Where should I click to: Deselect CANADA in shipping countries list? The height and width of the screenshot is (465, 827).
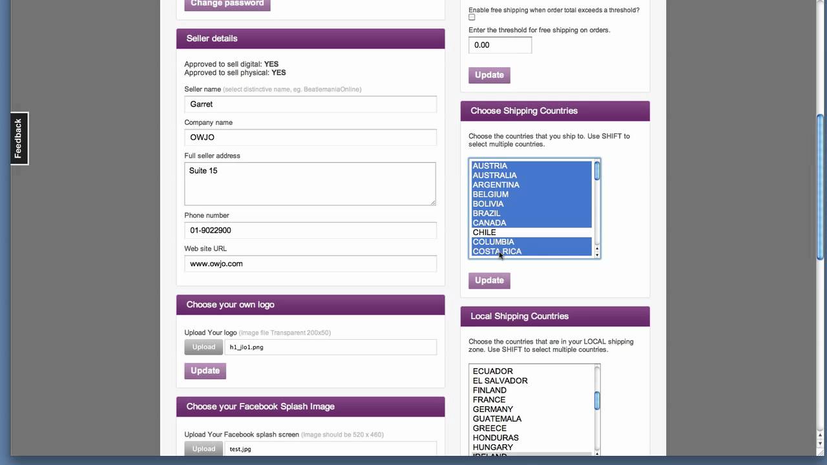[x=490, y=223]
